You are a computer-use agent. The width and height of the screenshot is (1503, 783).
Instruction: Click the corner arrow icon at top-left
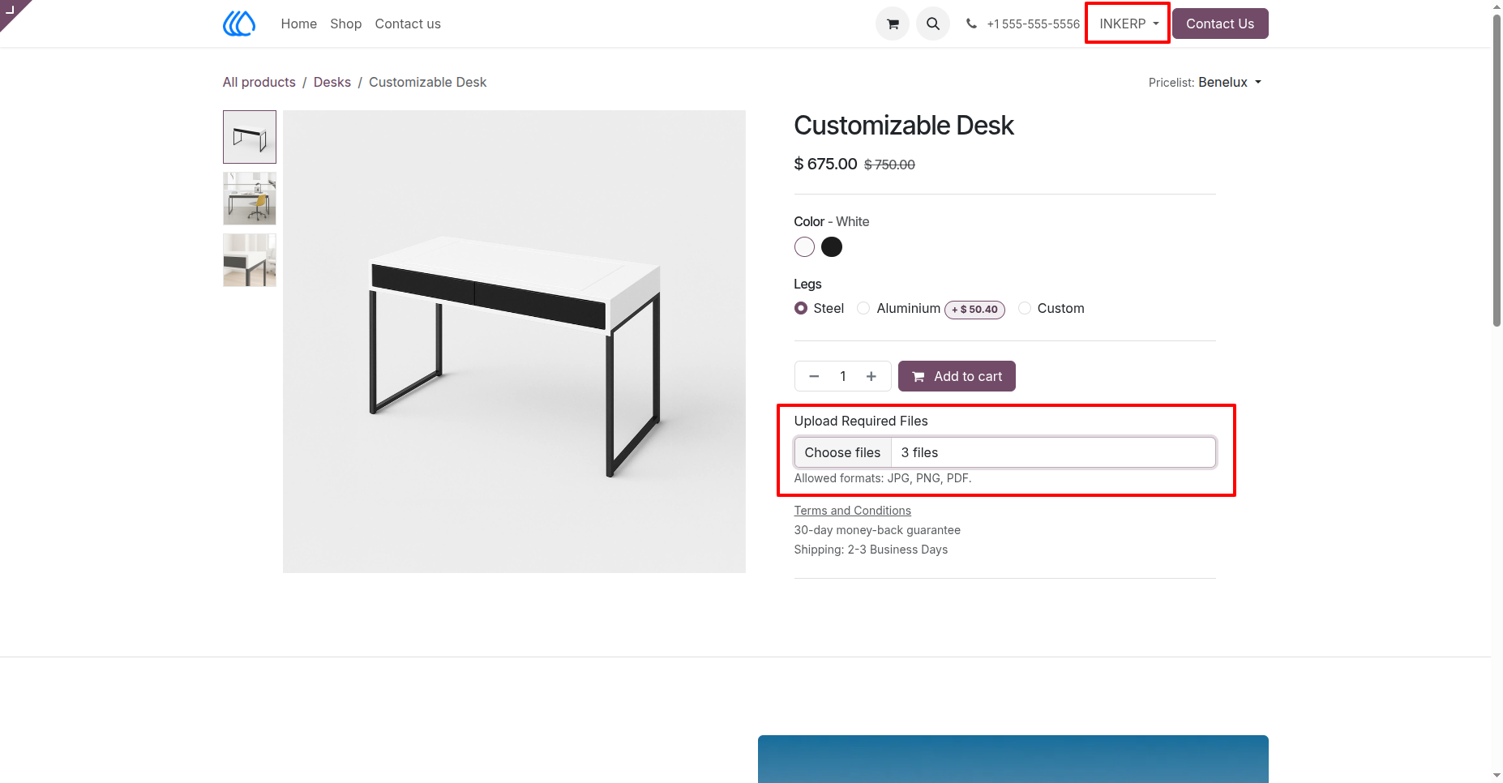click(11, 9)
